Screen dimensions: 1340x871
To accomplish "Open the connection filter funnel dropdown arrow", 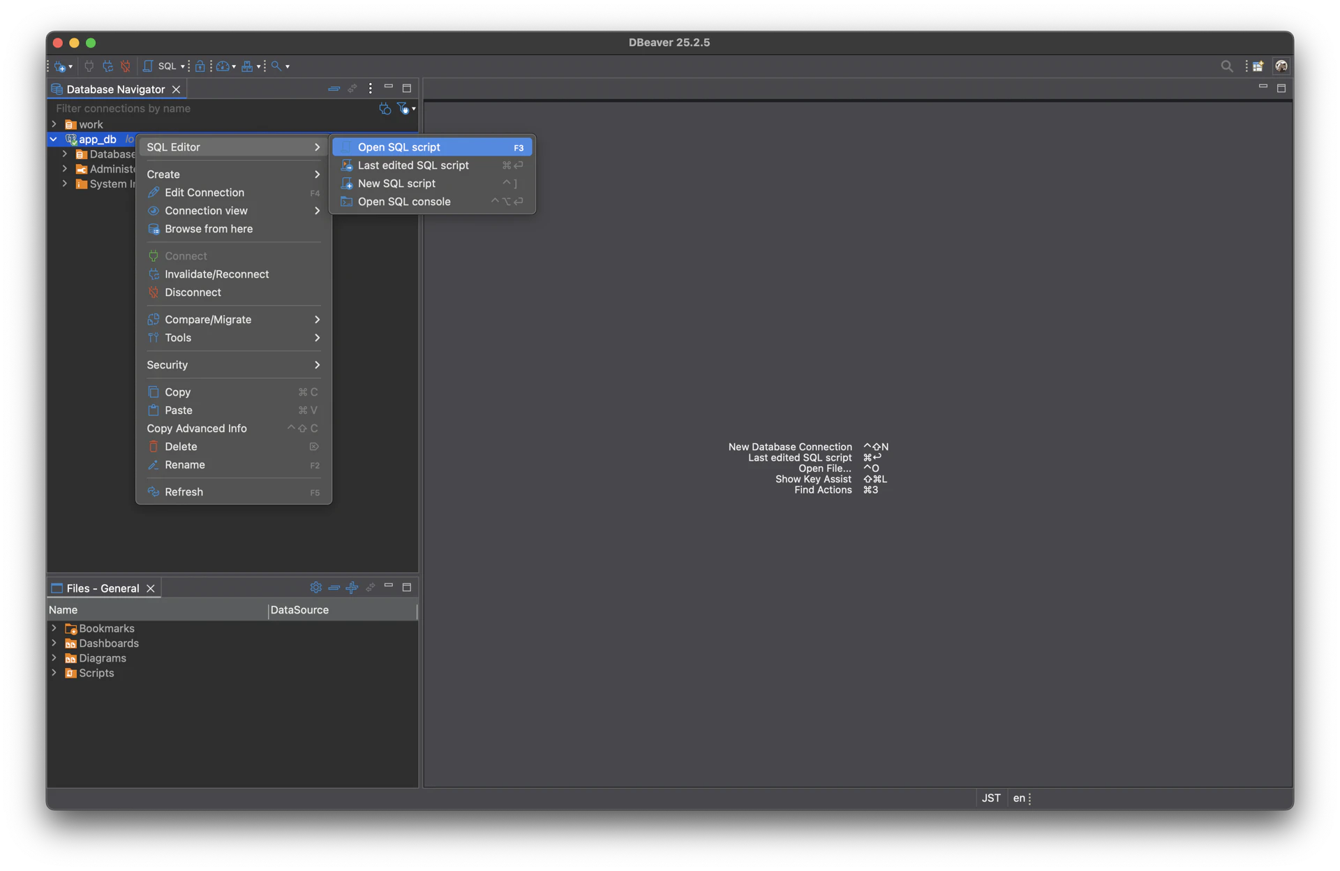I will pos(414,109).
